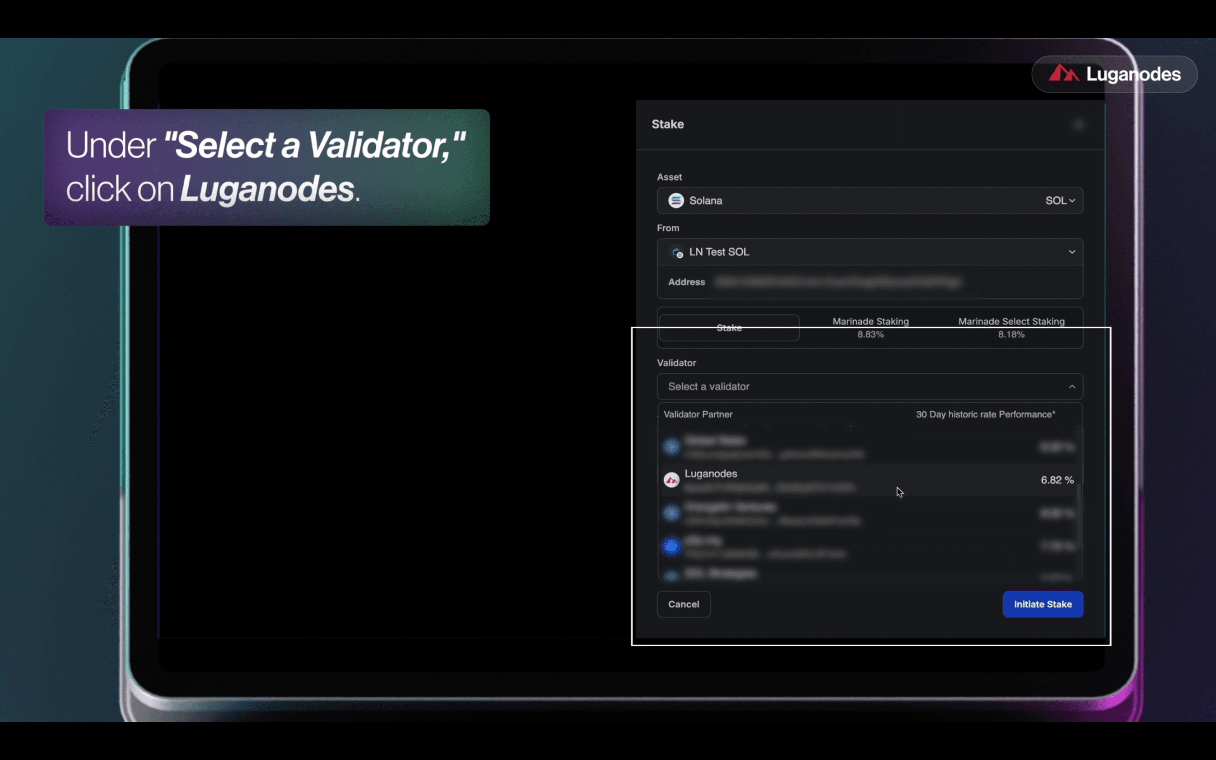
Task: Click the Initiate Stake button
Action: (x=1042, y=604)
